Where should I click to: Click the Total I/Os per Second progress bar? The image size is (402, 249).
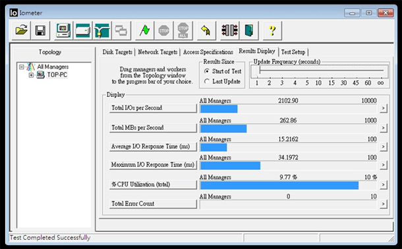[x=288, y=109]
